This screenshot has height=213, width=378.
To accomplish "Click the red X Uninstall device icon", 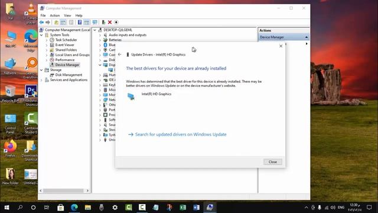I will click(110, 22).
